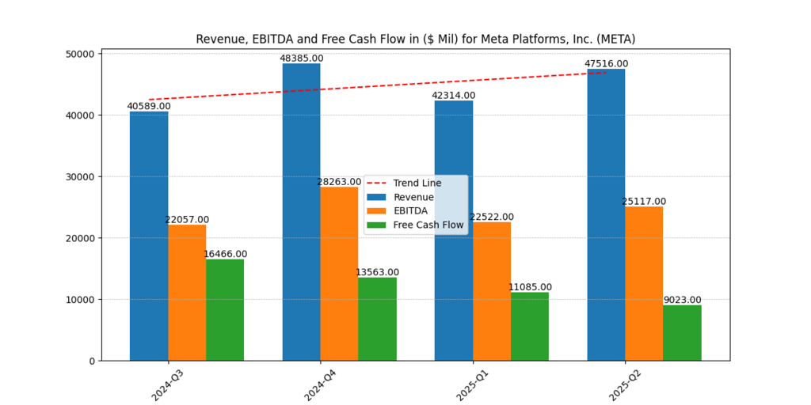This screenshot has width=811, height=405.
Task: Select the 9023.00 data label
Action: tap(682, 300)
